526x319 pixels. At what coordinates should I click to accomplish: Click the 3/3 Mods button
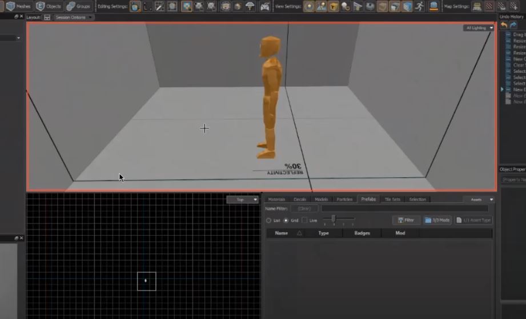[437, 220]
